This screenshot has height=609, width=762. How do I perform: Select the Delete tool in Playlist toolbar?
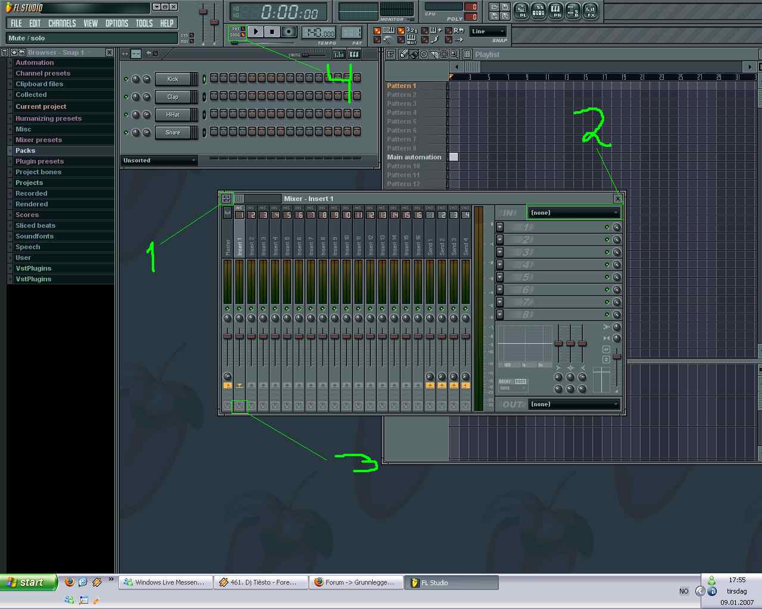[424, 54]
